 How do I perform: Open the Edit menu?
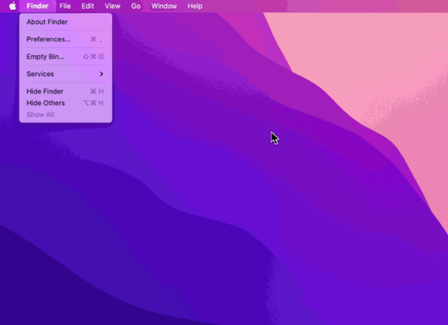click(x=88, y=6)
